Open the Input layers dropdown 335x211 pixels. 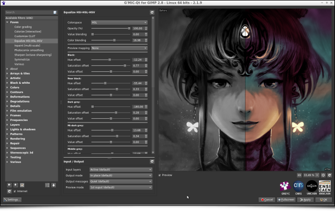tap(121, 170)
